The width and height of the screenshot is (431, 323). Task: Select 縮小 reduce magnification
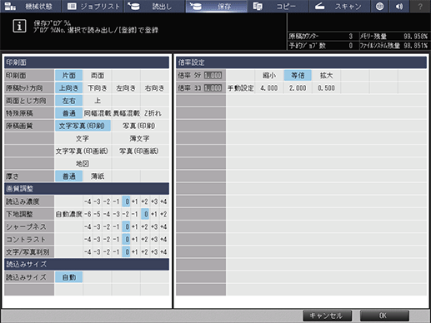click(x=269, y=76)
